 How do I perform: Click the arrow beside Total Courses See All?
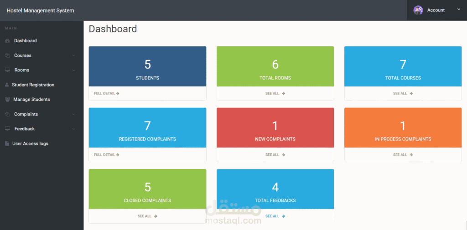411,93
